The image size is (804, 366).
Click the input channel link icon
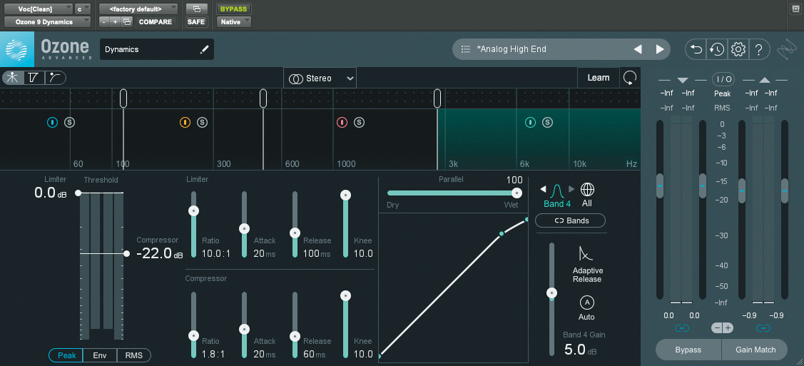click(x=681, y=328)
